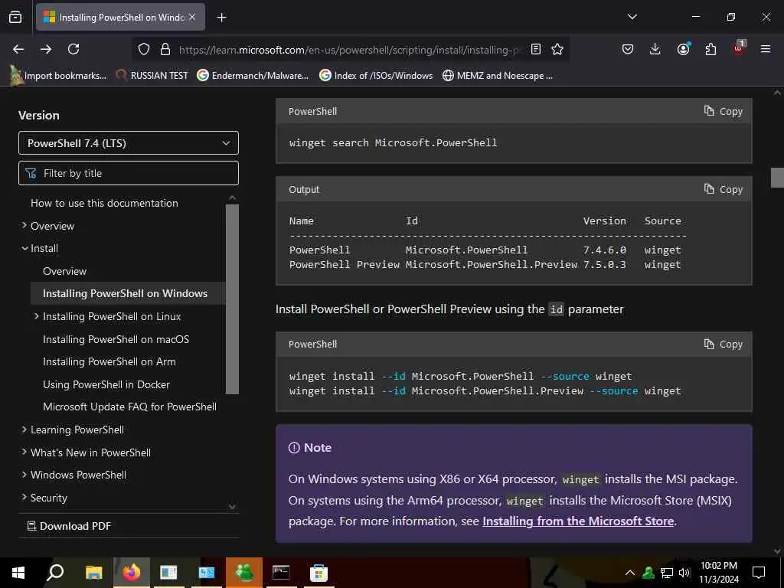Click the Firefox View icon in the tab bar
This screenshot has width=784, height=588.
coord(15,17)
